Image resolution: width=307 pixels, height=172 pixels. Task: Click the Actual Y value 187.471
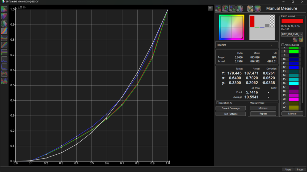click(251, 73)
